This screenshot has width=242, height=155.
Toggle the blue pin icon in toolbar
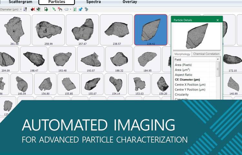[80, 9]
